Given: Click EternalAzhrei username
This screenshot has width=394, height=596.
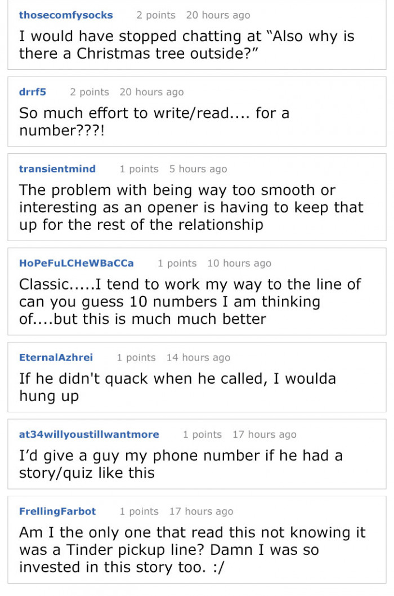Looking at the screenshot, I should pyautogui.click(x=56, y=357).
